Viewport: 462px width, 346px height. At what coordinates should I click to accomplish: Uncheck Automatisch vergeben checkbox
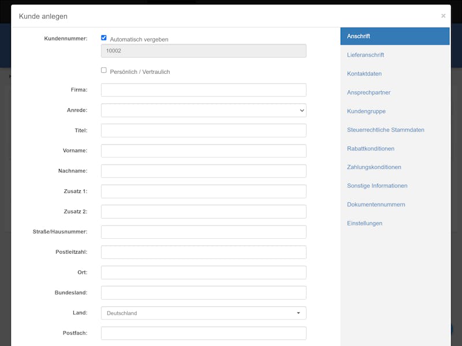coord(104,37)
